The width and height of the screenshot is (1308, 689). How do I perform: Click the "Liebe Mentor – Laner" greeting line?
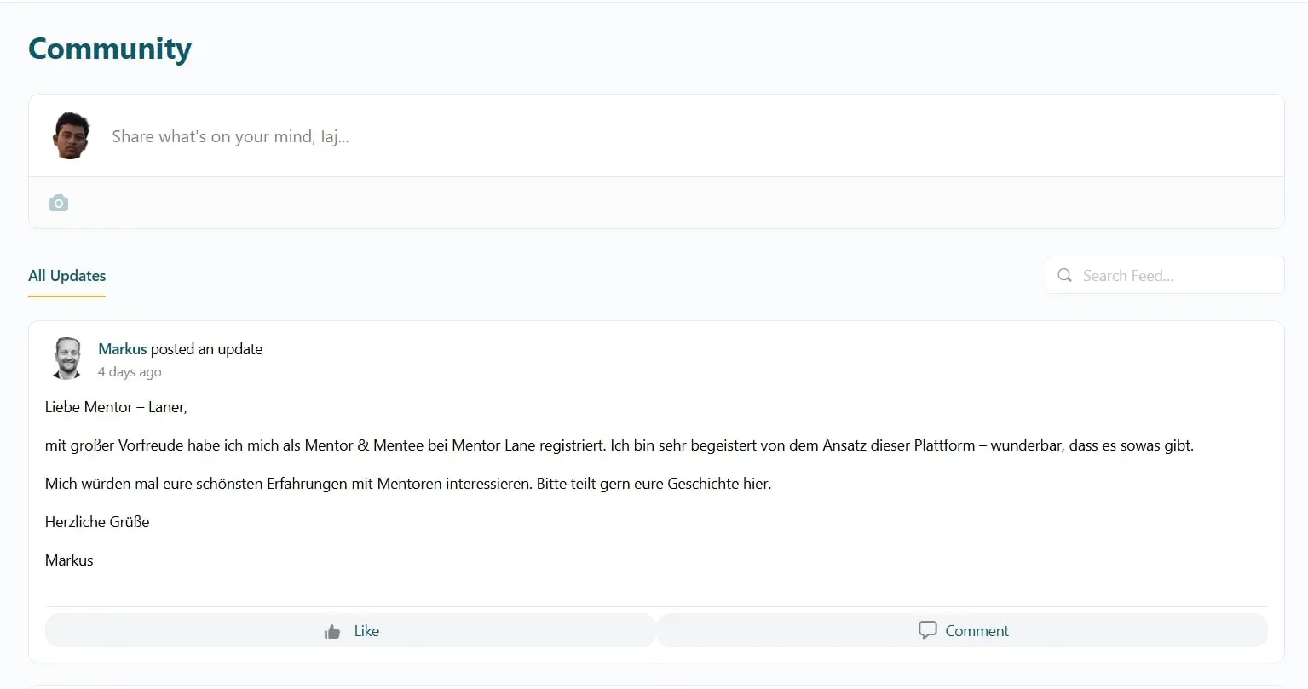coord(116,407)
